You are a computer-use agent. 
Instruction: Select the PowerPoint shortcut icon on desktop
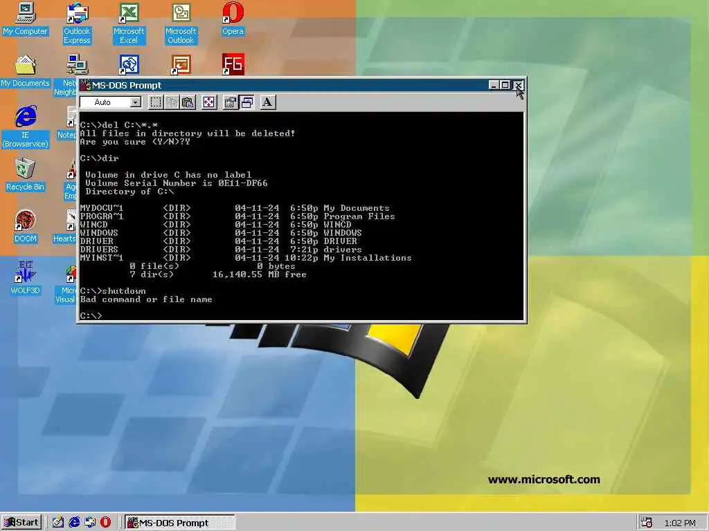(181, 65)
